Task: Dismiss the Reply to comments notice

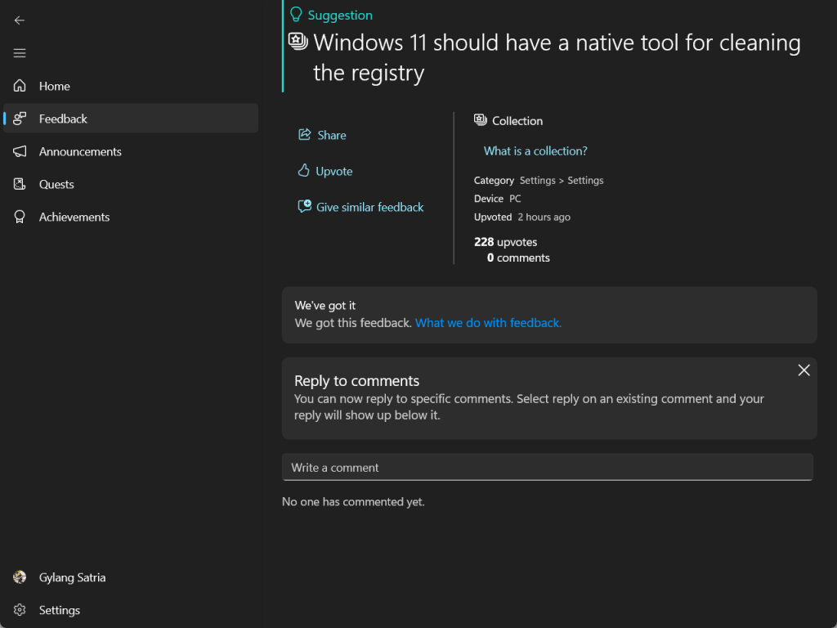Action: (803, 370)
